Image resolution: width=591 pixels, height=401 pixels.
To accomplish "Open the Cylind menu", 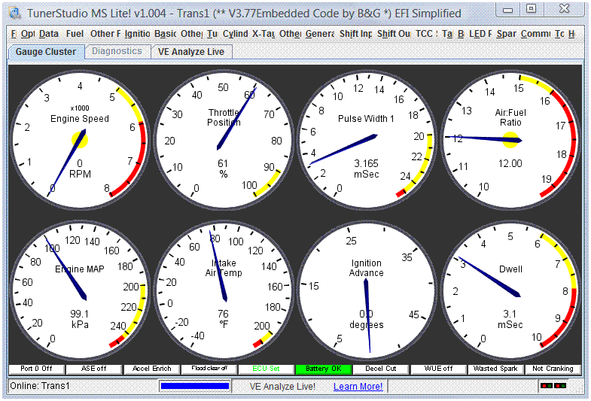I will point(235,34).
